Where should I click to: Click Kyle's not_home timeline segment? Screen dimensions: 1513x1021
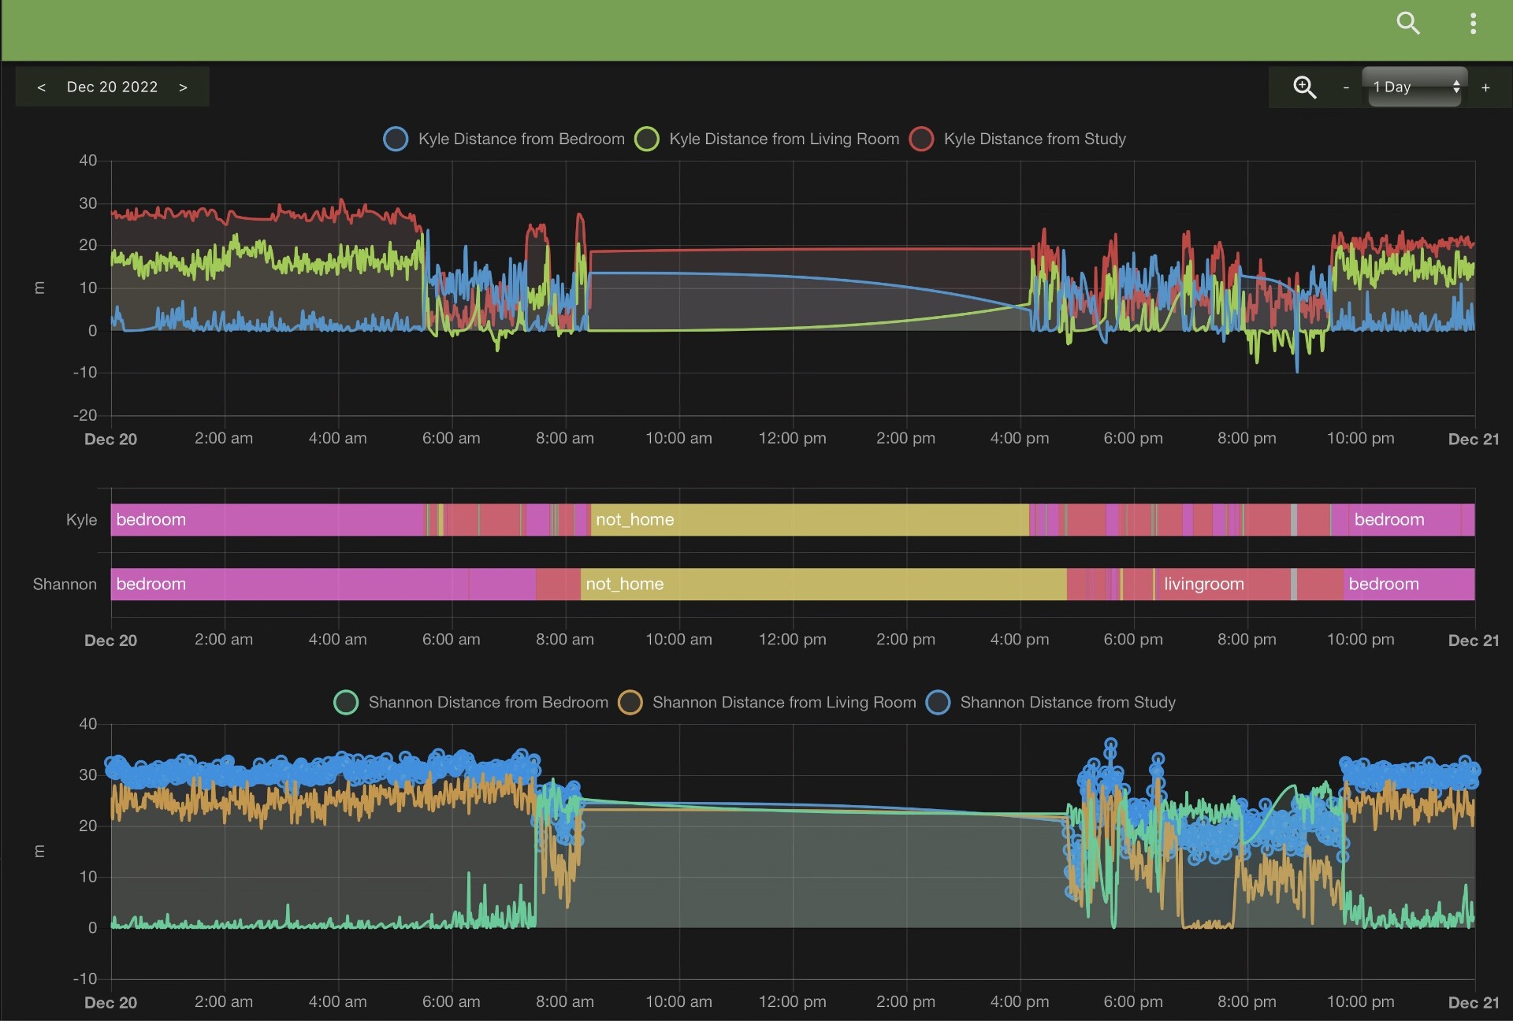[x=809, y=520]
